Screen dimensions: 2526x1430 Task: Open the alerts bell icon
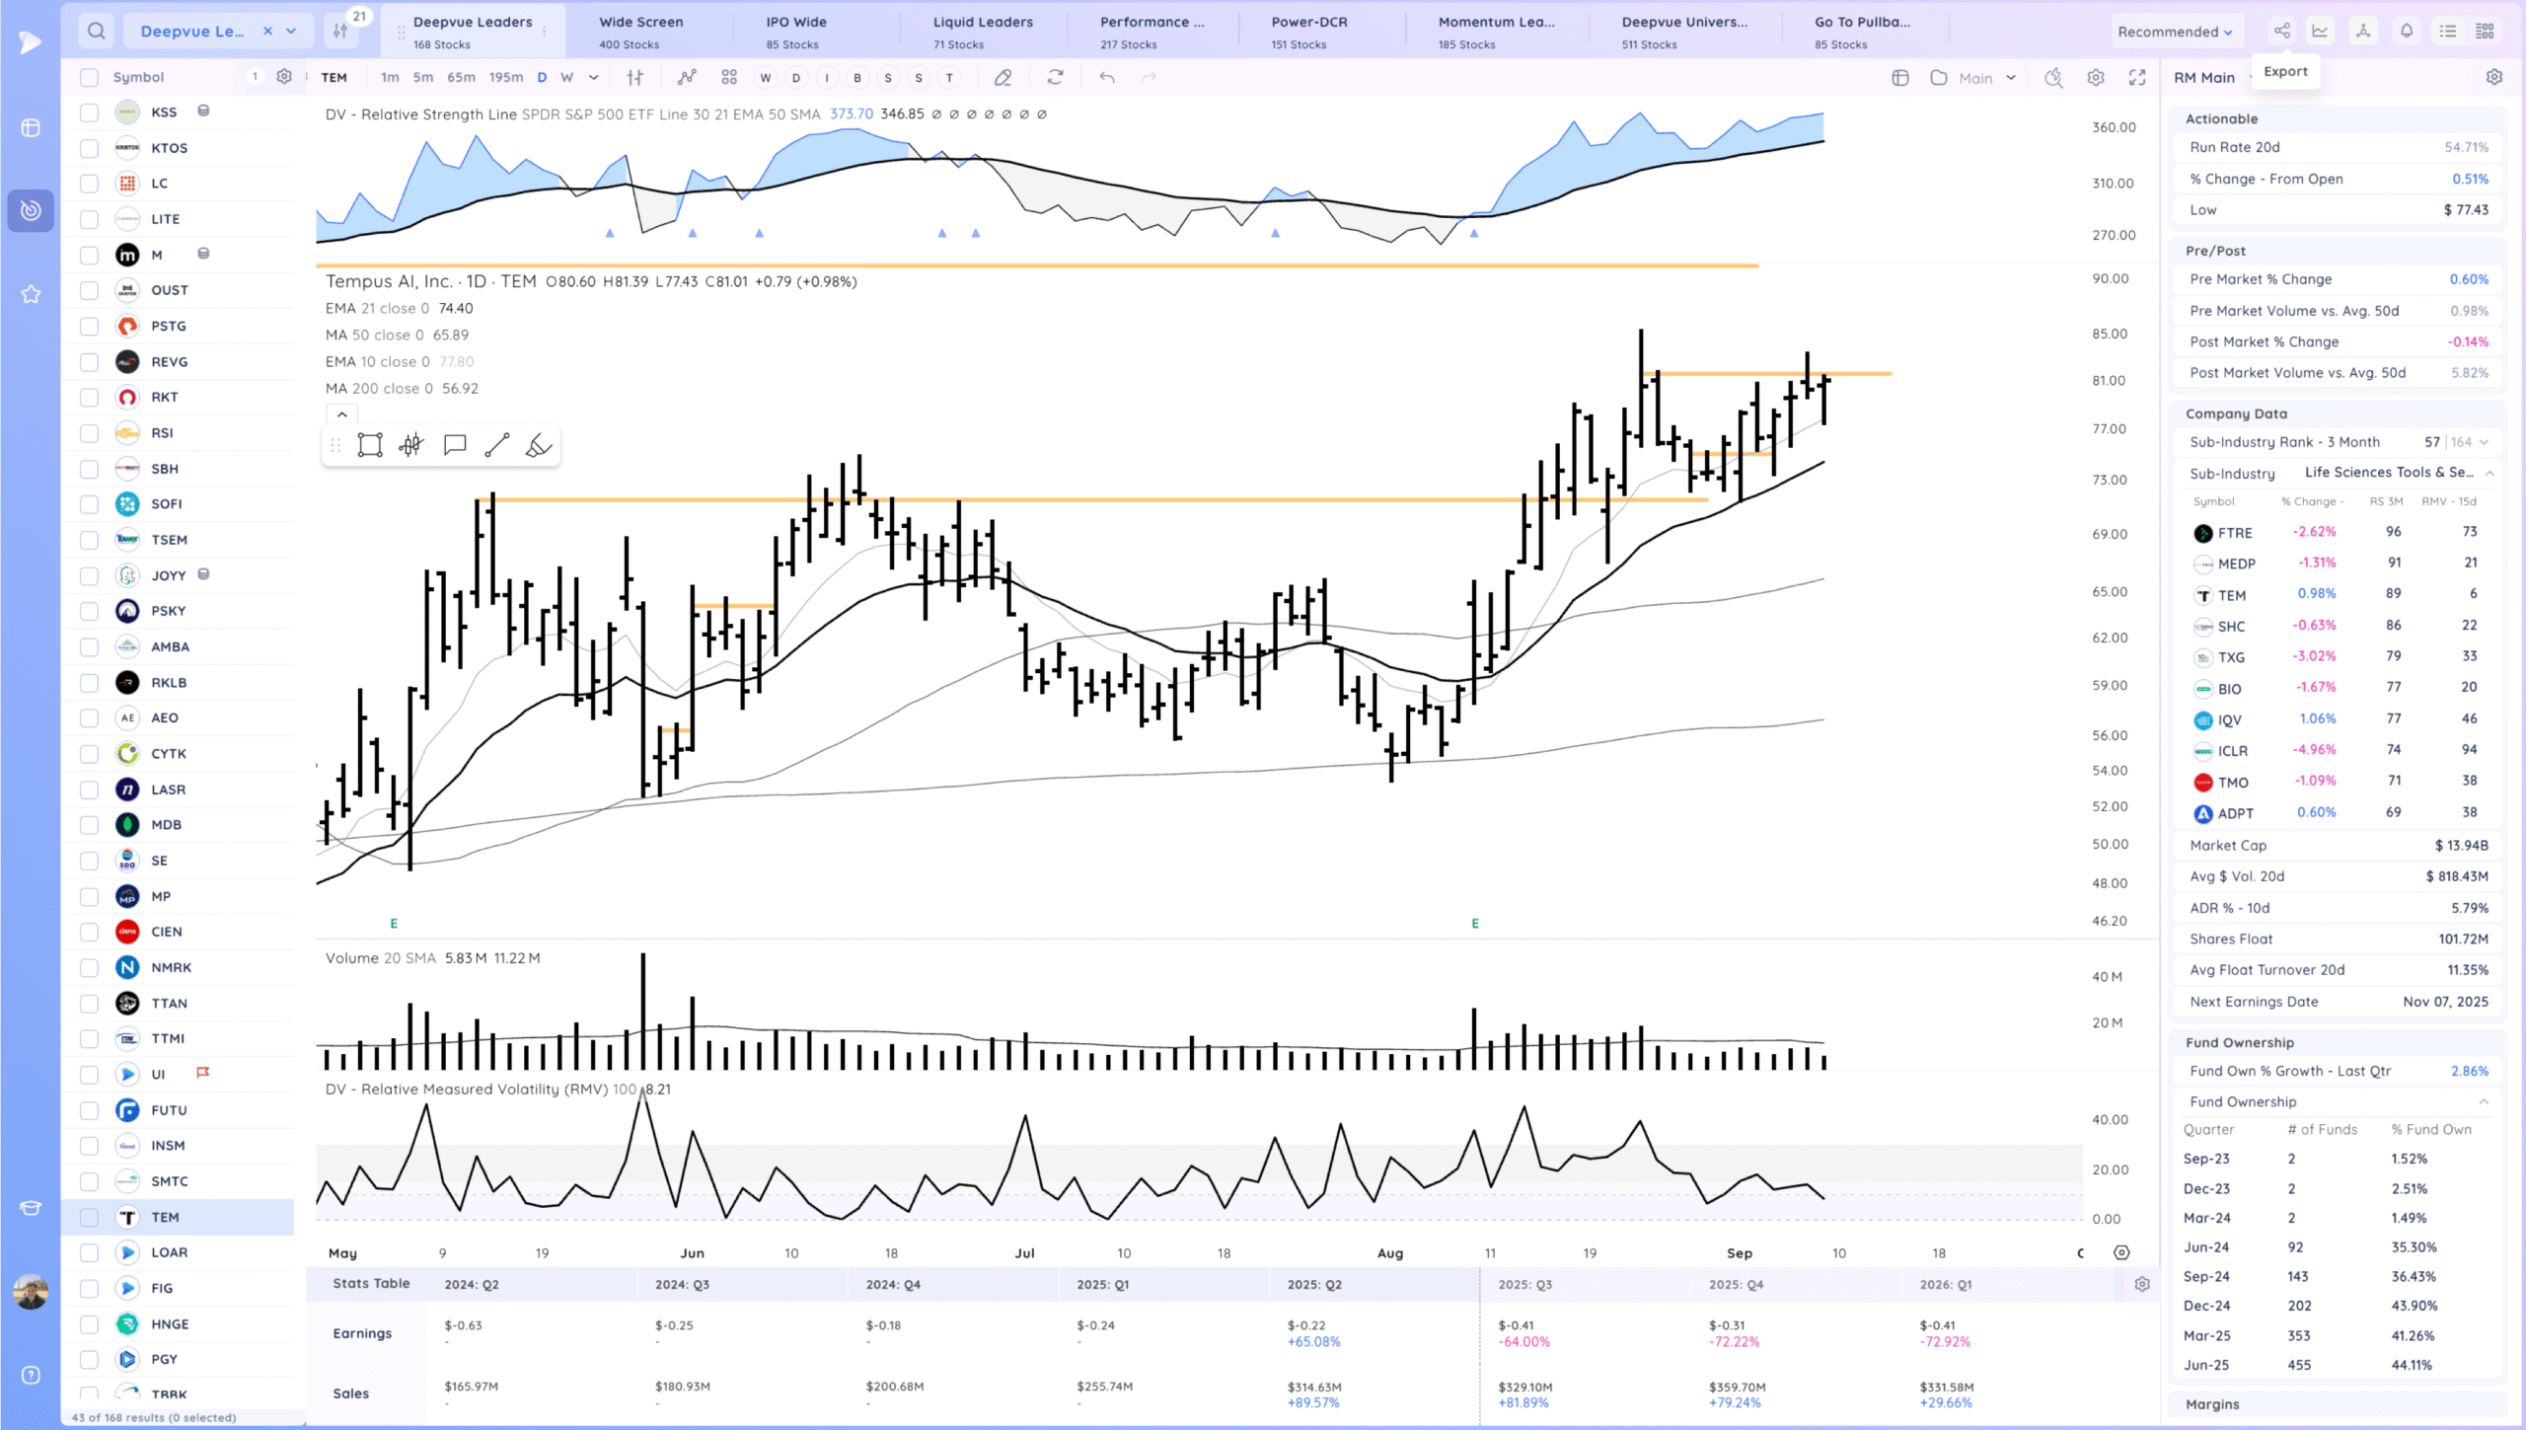coord(2407,31)
